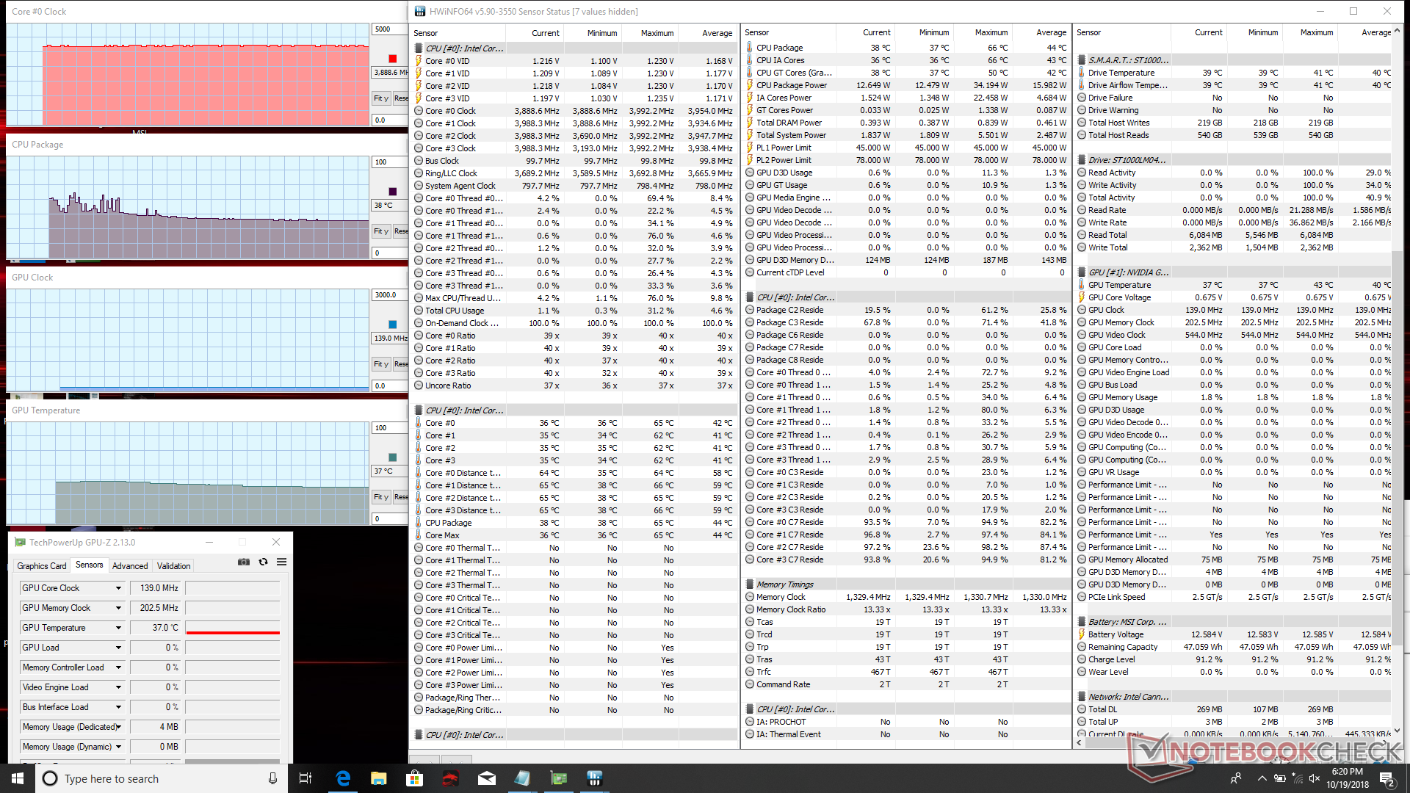Image resolution: width=1410 pixels, height=793 pixels.
Task: Open the MSI Dragon Center taskbar icon
Action: coord(450,778)
